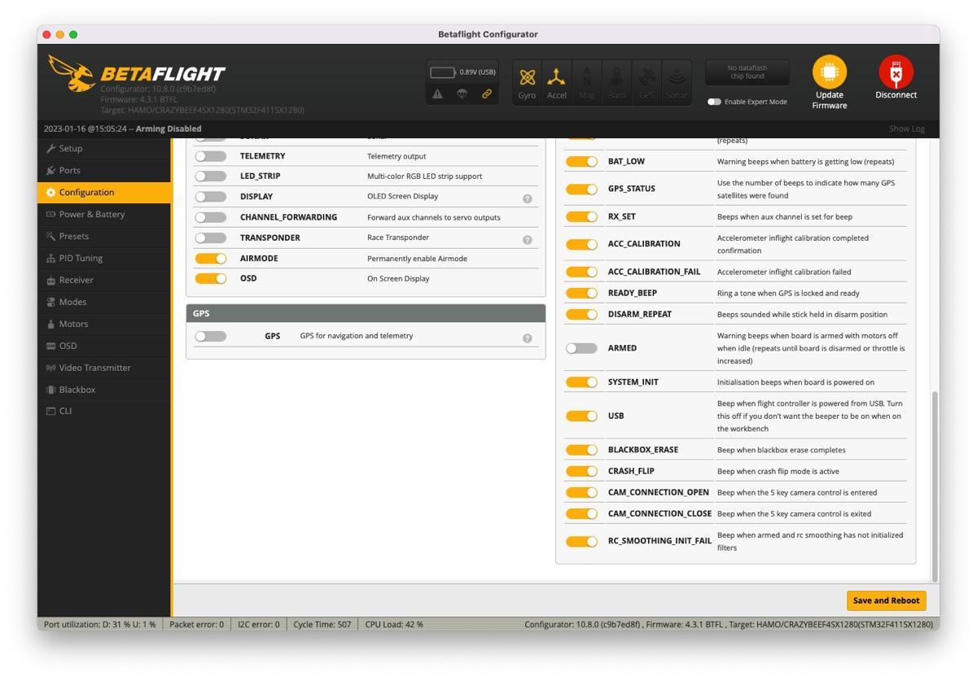Open the Modes tab
The image size is (977, 680).
tap(104, 303)
